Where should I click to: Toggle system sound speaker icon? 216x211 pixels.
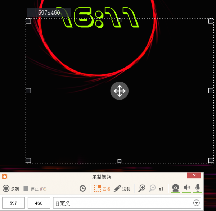tap(186, 188)
